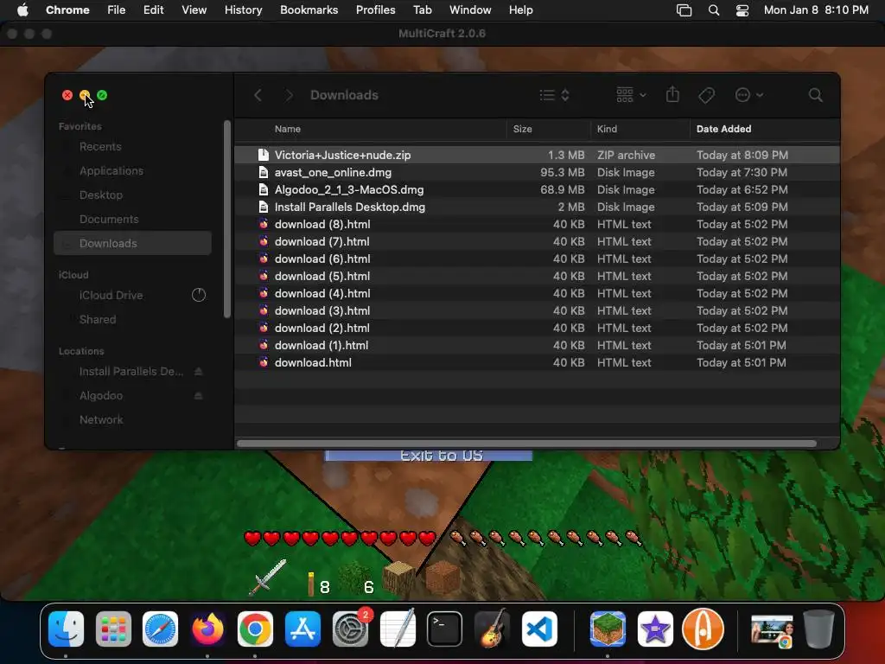This screenshot has height=664, width=885.
Task: Click the iCloud Drive sync progress indicator
Action: [199, 295]
